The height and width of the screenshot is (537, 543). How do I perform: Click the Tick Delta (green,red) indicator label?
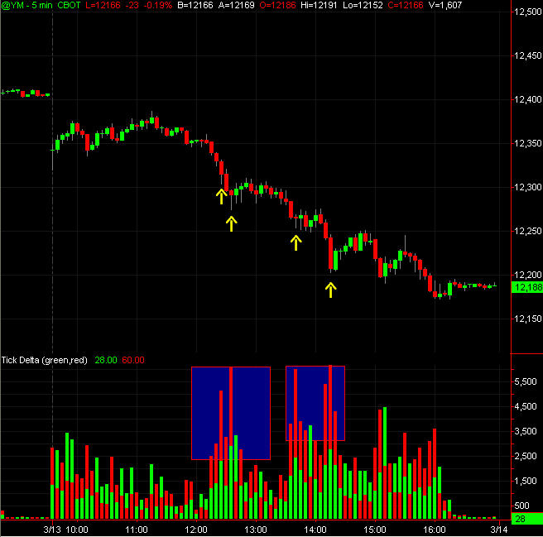[45, 360]
